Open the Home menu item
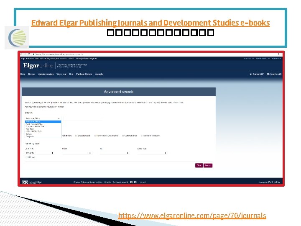The width and height of the screenshot is (301, 226). click(x=23, y=74)
